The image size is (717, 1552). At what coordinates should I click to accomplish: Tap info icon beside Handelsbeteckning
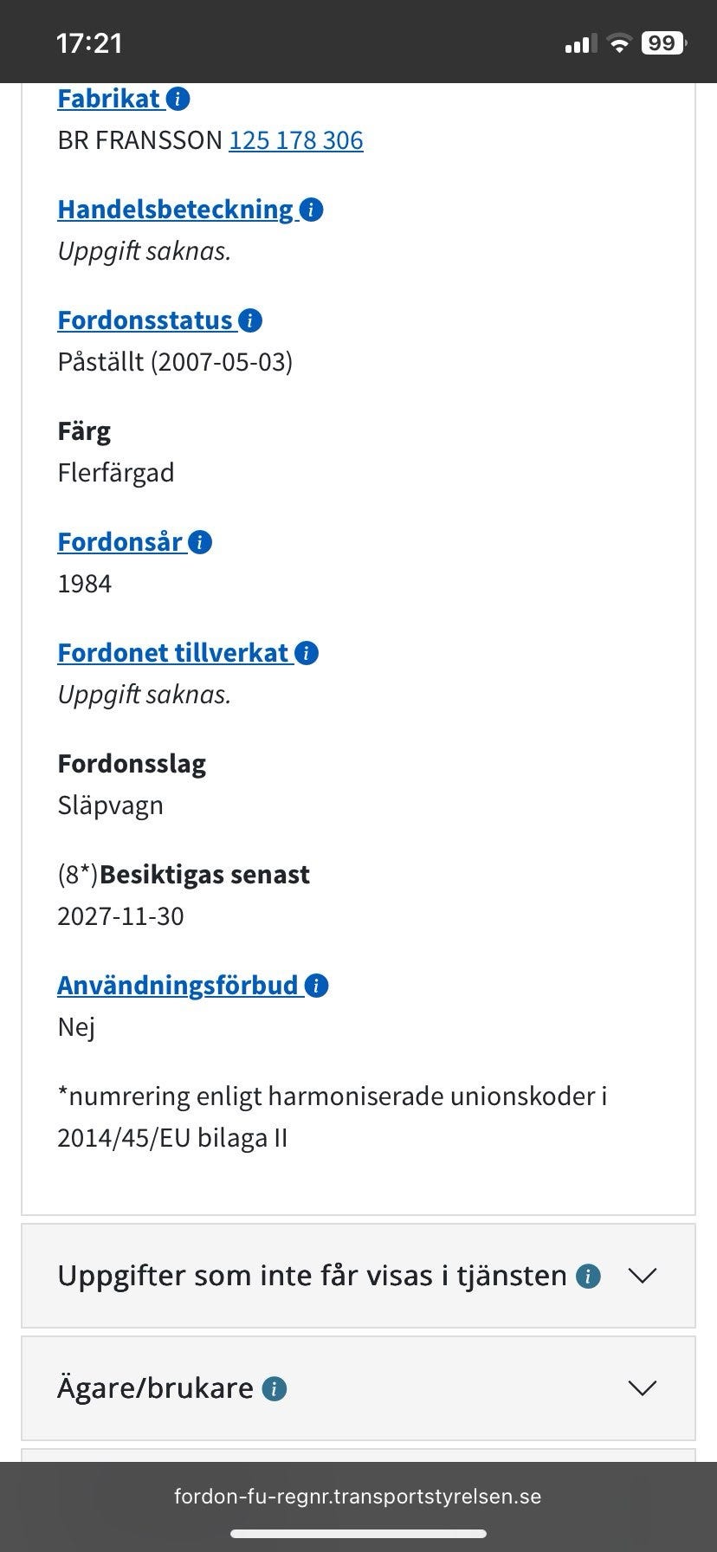coord(311,210)
